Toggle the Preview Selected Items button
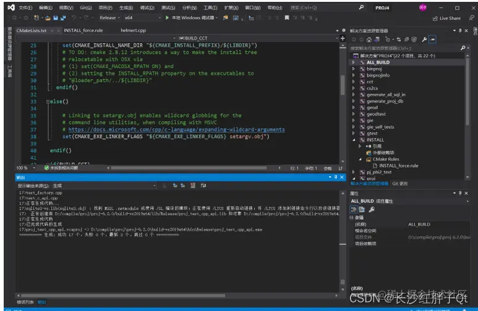The height and width of the screenshot is (311, 478). (432, 40)
